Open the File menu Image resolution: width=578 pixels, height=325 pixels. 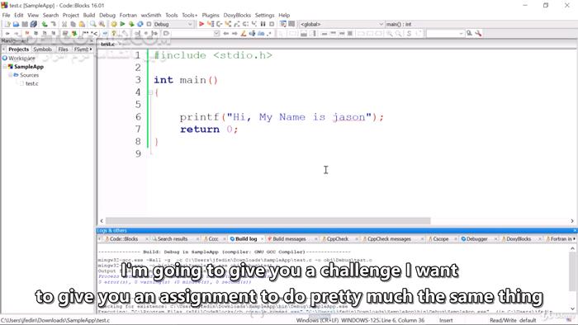(7, 15)
